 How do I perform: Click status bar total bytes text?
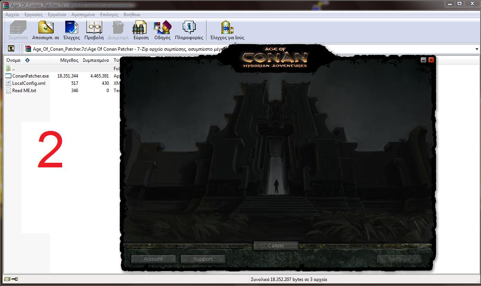point(288,279)
